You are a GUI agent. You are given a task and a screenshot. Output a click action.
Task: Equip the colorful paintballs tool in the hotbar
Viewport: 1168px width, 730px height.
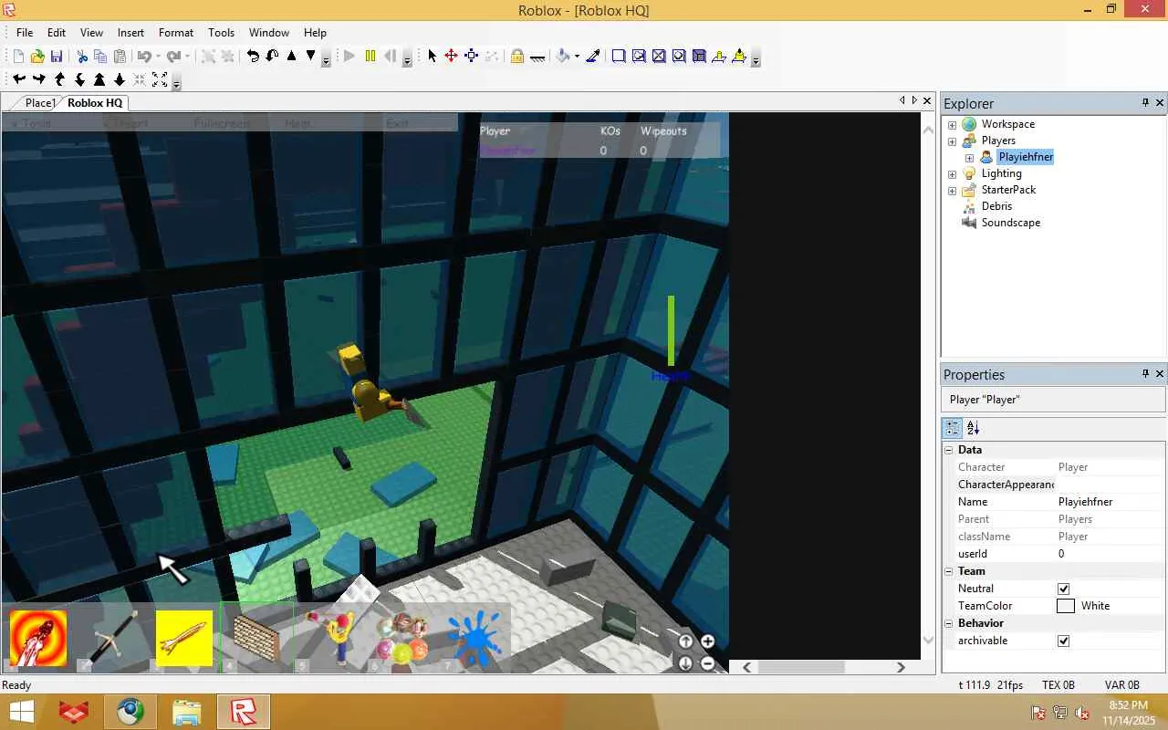click(401, 638)
